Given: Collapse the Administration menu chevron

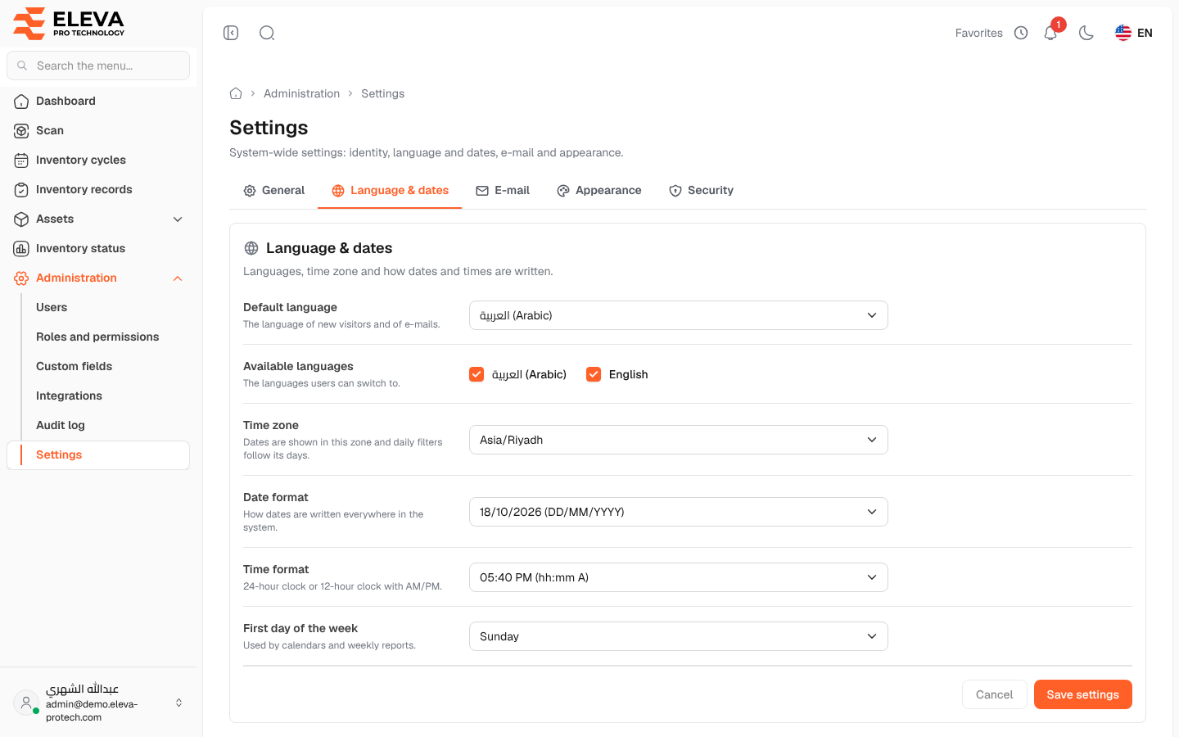Looking at the screenshot, I should (x=178, y=278).
